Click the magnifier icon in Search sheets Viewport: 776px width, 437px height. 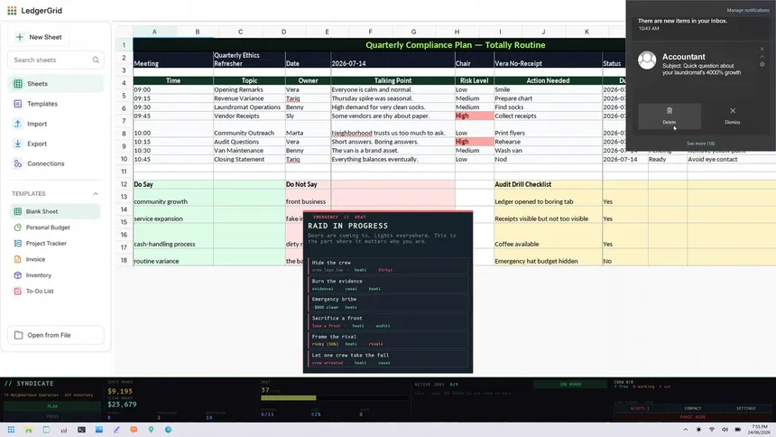96,60
